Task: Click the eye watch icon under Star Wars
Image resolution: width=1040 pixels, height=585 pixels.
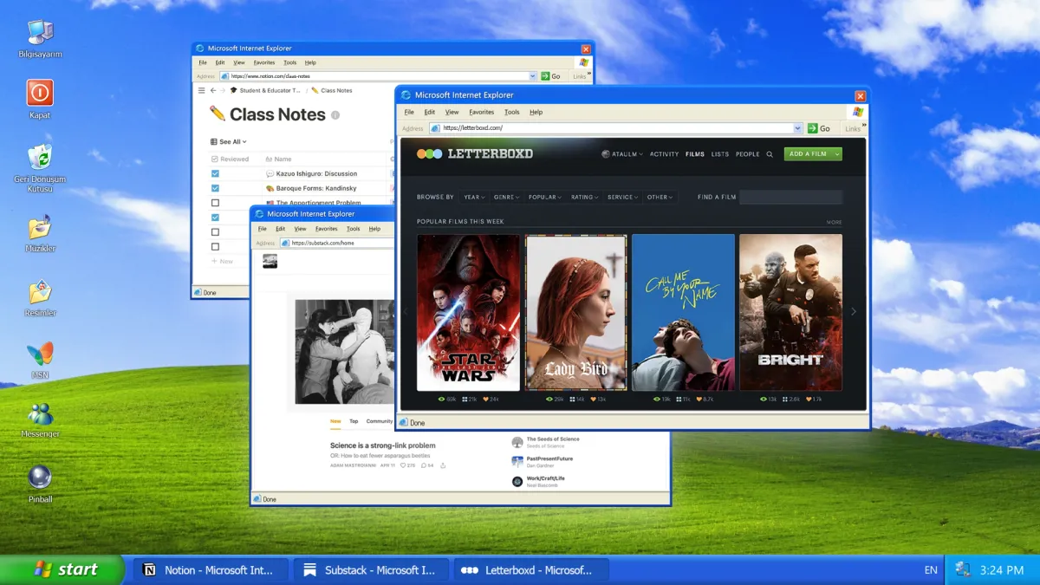Action: (x=441, y=400)
